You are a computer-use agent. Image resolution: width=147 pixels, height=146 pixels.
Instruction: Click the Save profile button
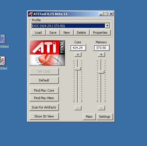click(53, 33)
